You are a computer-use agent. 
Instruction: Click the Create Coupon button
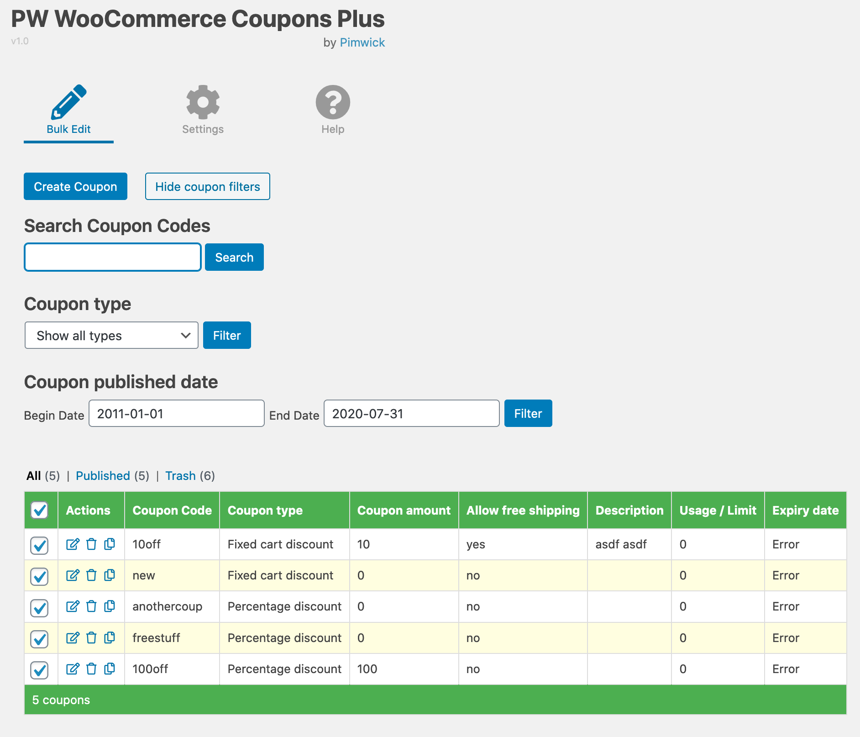(x=75, y=187)
